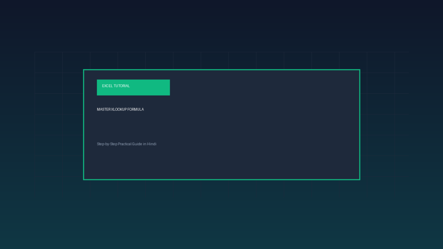Click the Step-by-Step Practical Guide subtitle
This screenshot has height=249, width=443.
point(127,144)
